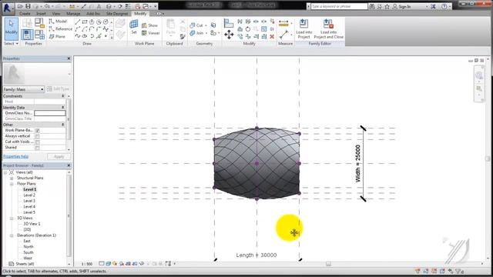Collapse the Views (all) tree node

point(5,172)
